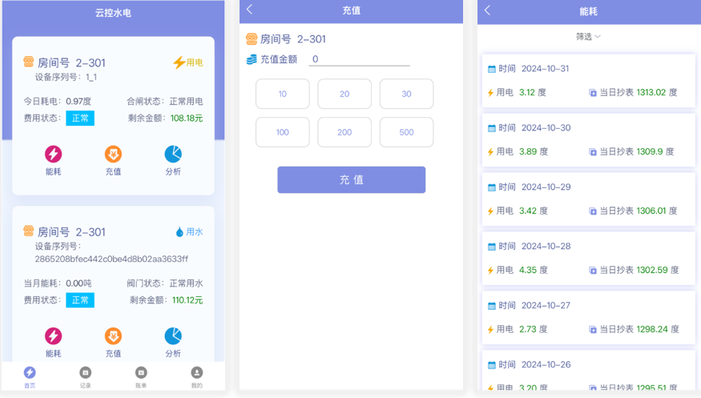This screenshot has height=398, width=701.
Task: Select the 30 recharge amount option
Action: [406, 94]
